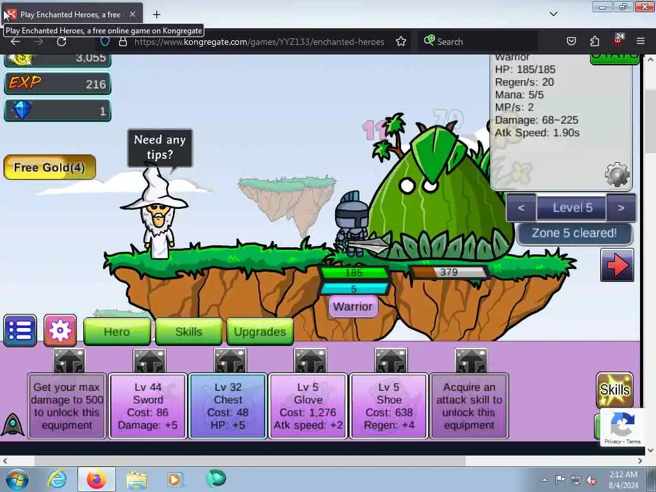Viewport: 656px width, 492px height.
Task: Show hidden system tray icons
Action: (545, 480)
